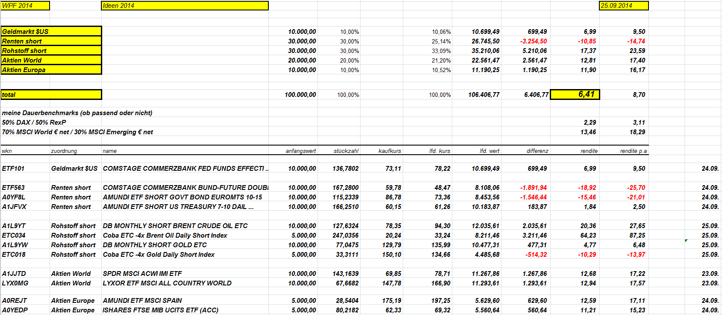Select the "70% MSCI World € net" benchmark label
This screenshot has height=315, width=722.
[77, 132]
